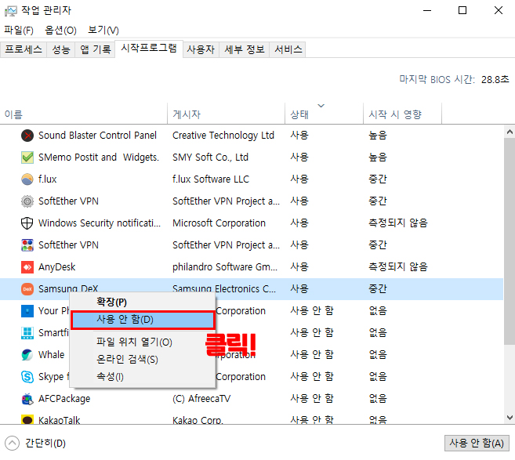
Task: Choose 온라인 검색(S) in context menu
Action: [143, 359]
